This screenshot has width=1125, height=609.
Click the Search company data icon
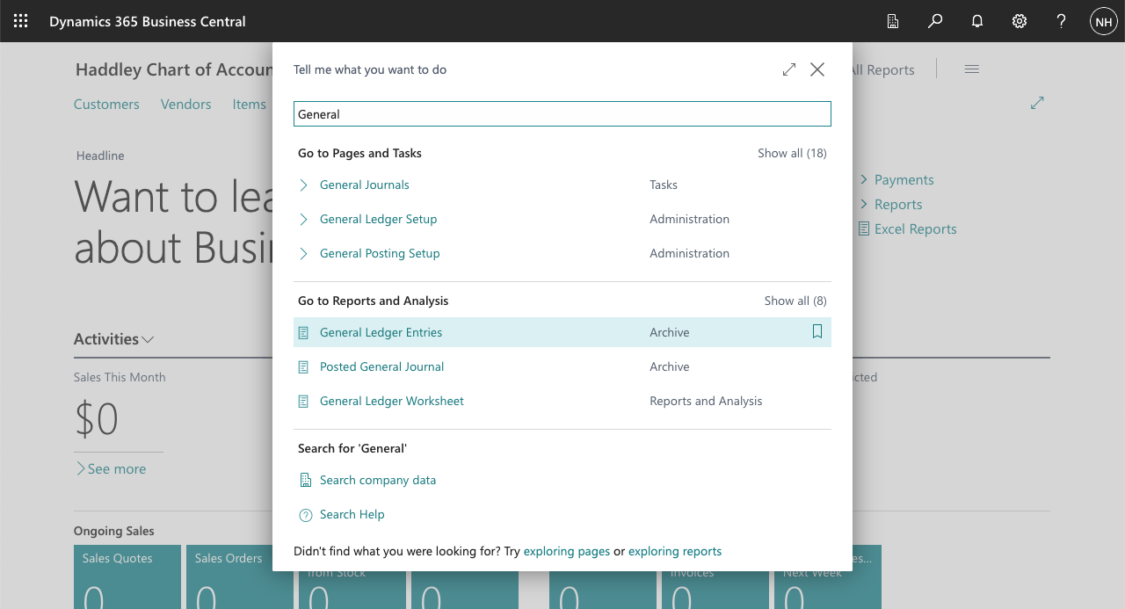coord(306,480)
